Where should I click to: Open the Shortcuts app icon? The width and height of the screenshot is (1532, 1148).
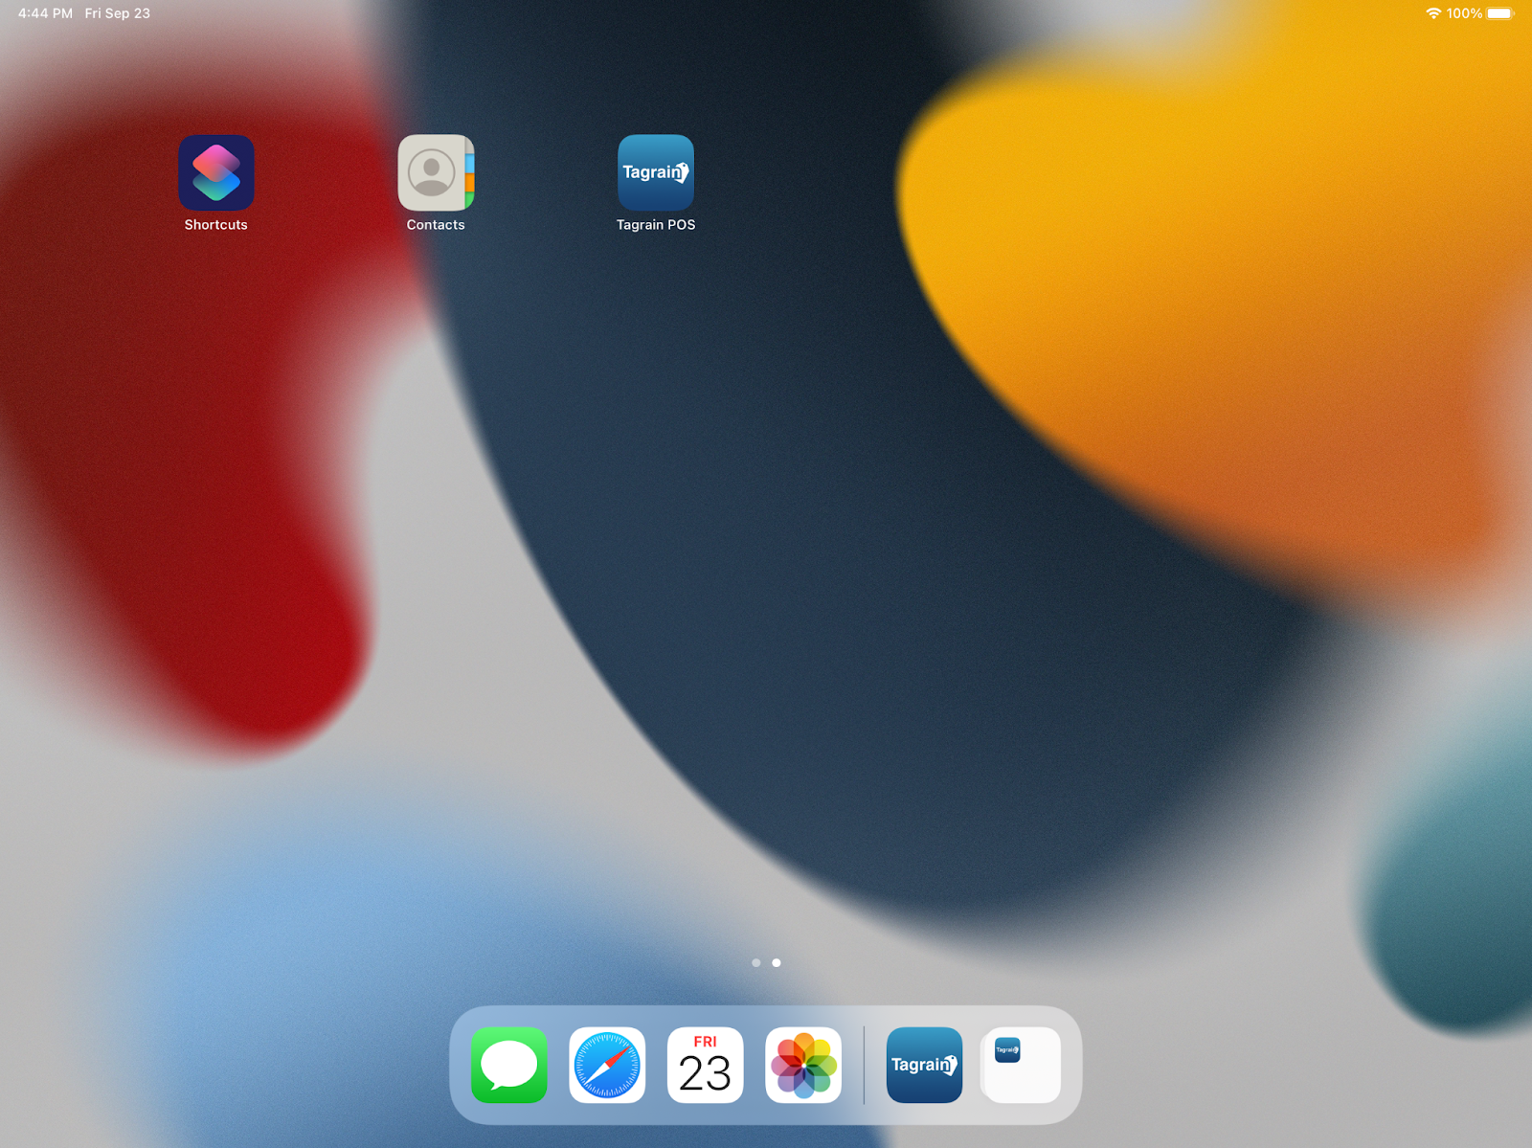215,172
